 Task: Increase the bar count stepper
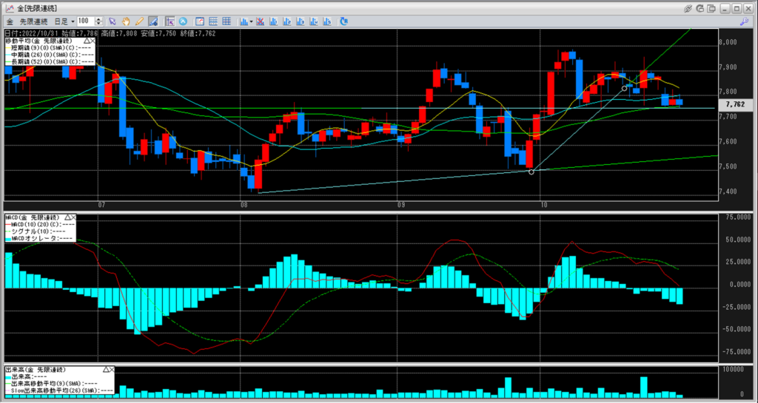click(98, 19)
